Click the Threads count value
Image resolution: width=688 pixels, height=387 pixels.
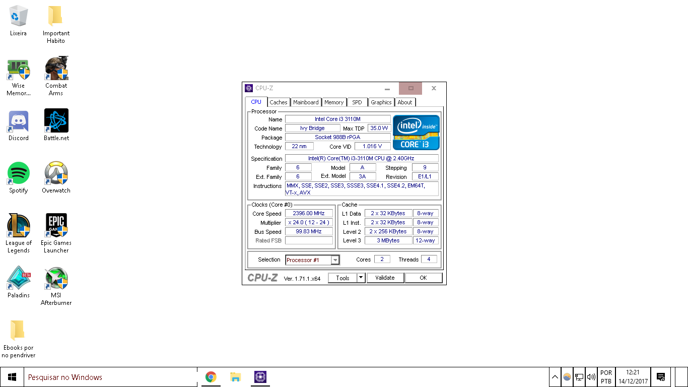coord(429,259)
